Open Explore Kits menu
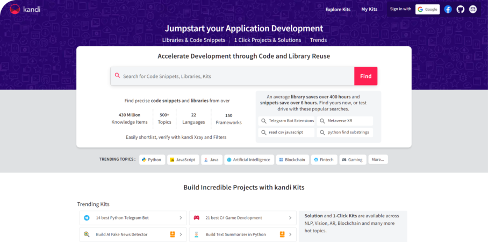The width and height of the screenshot is (488, 242). pos(338,9)
